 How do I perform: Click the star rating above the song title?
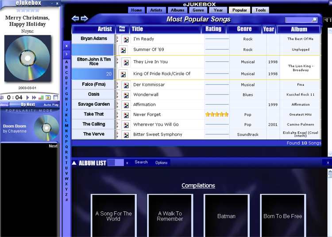click(x=28, y=10)
